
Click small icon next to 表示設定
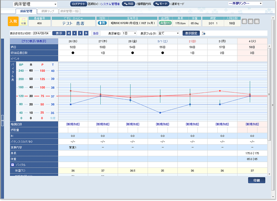click(x=203, y=33)
